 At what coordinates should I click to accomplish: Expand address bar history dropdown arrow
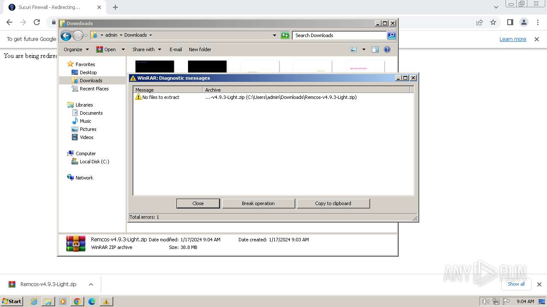point(274,35)
